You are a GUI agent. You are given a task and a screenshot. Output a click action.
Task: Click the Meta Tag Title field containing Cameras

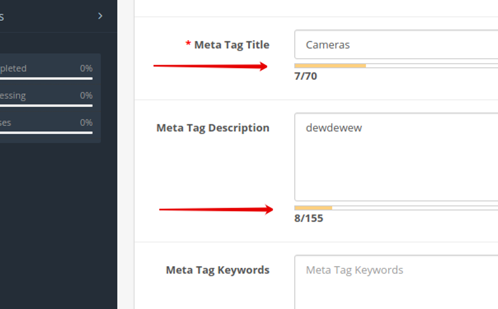pos(396,45)
